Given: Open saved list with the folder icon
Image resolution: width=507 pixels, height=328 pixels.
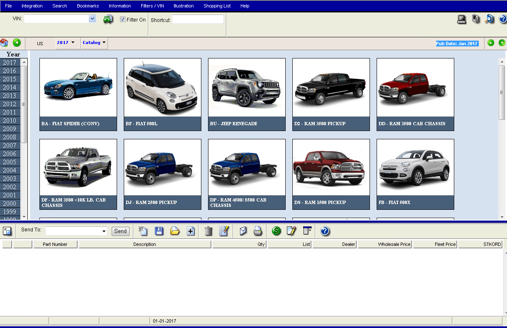Looking at the screenshot, I should click(175, 231).
